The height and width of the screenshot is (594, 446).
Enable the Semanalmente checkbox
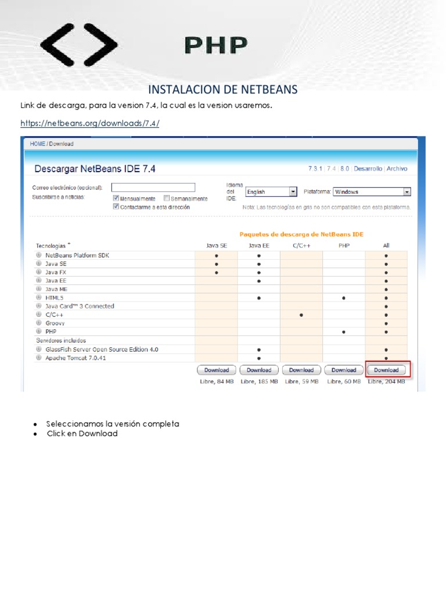coord(167,198)
